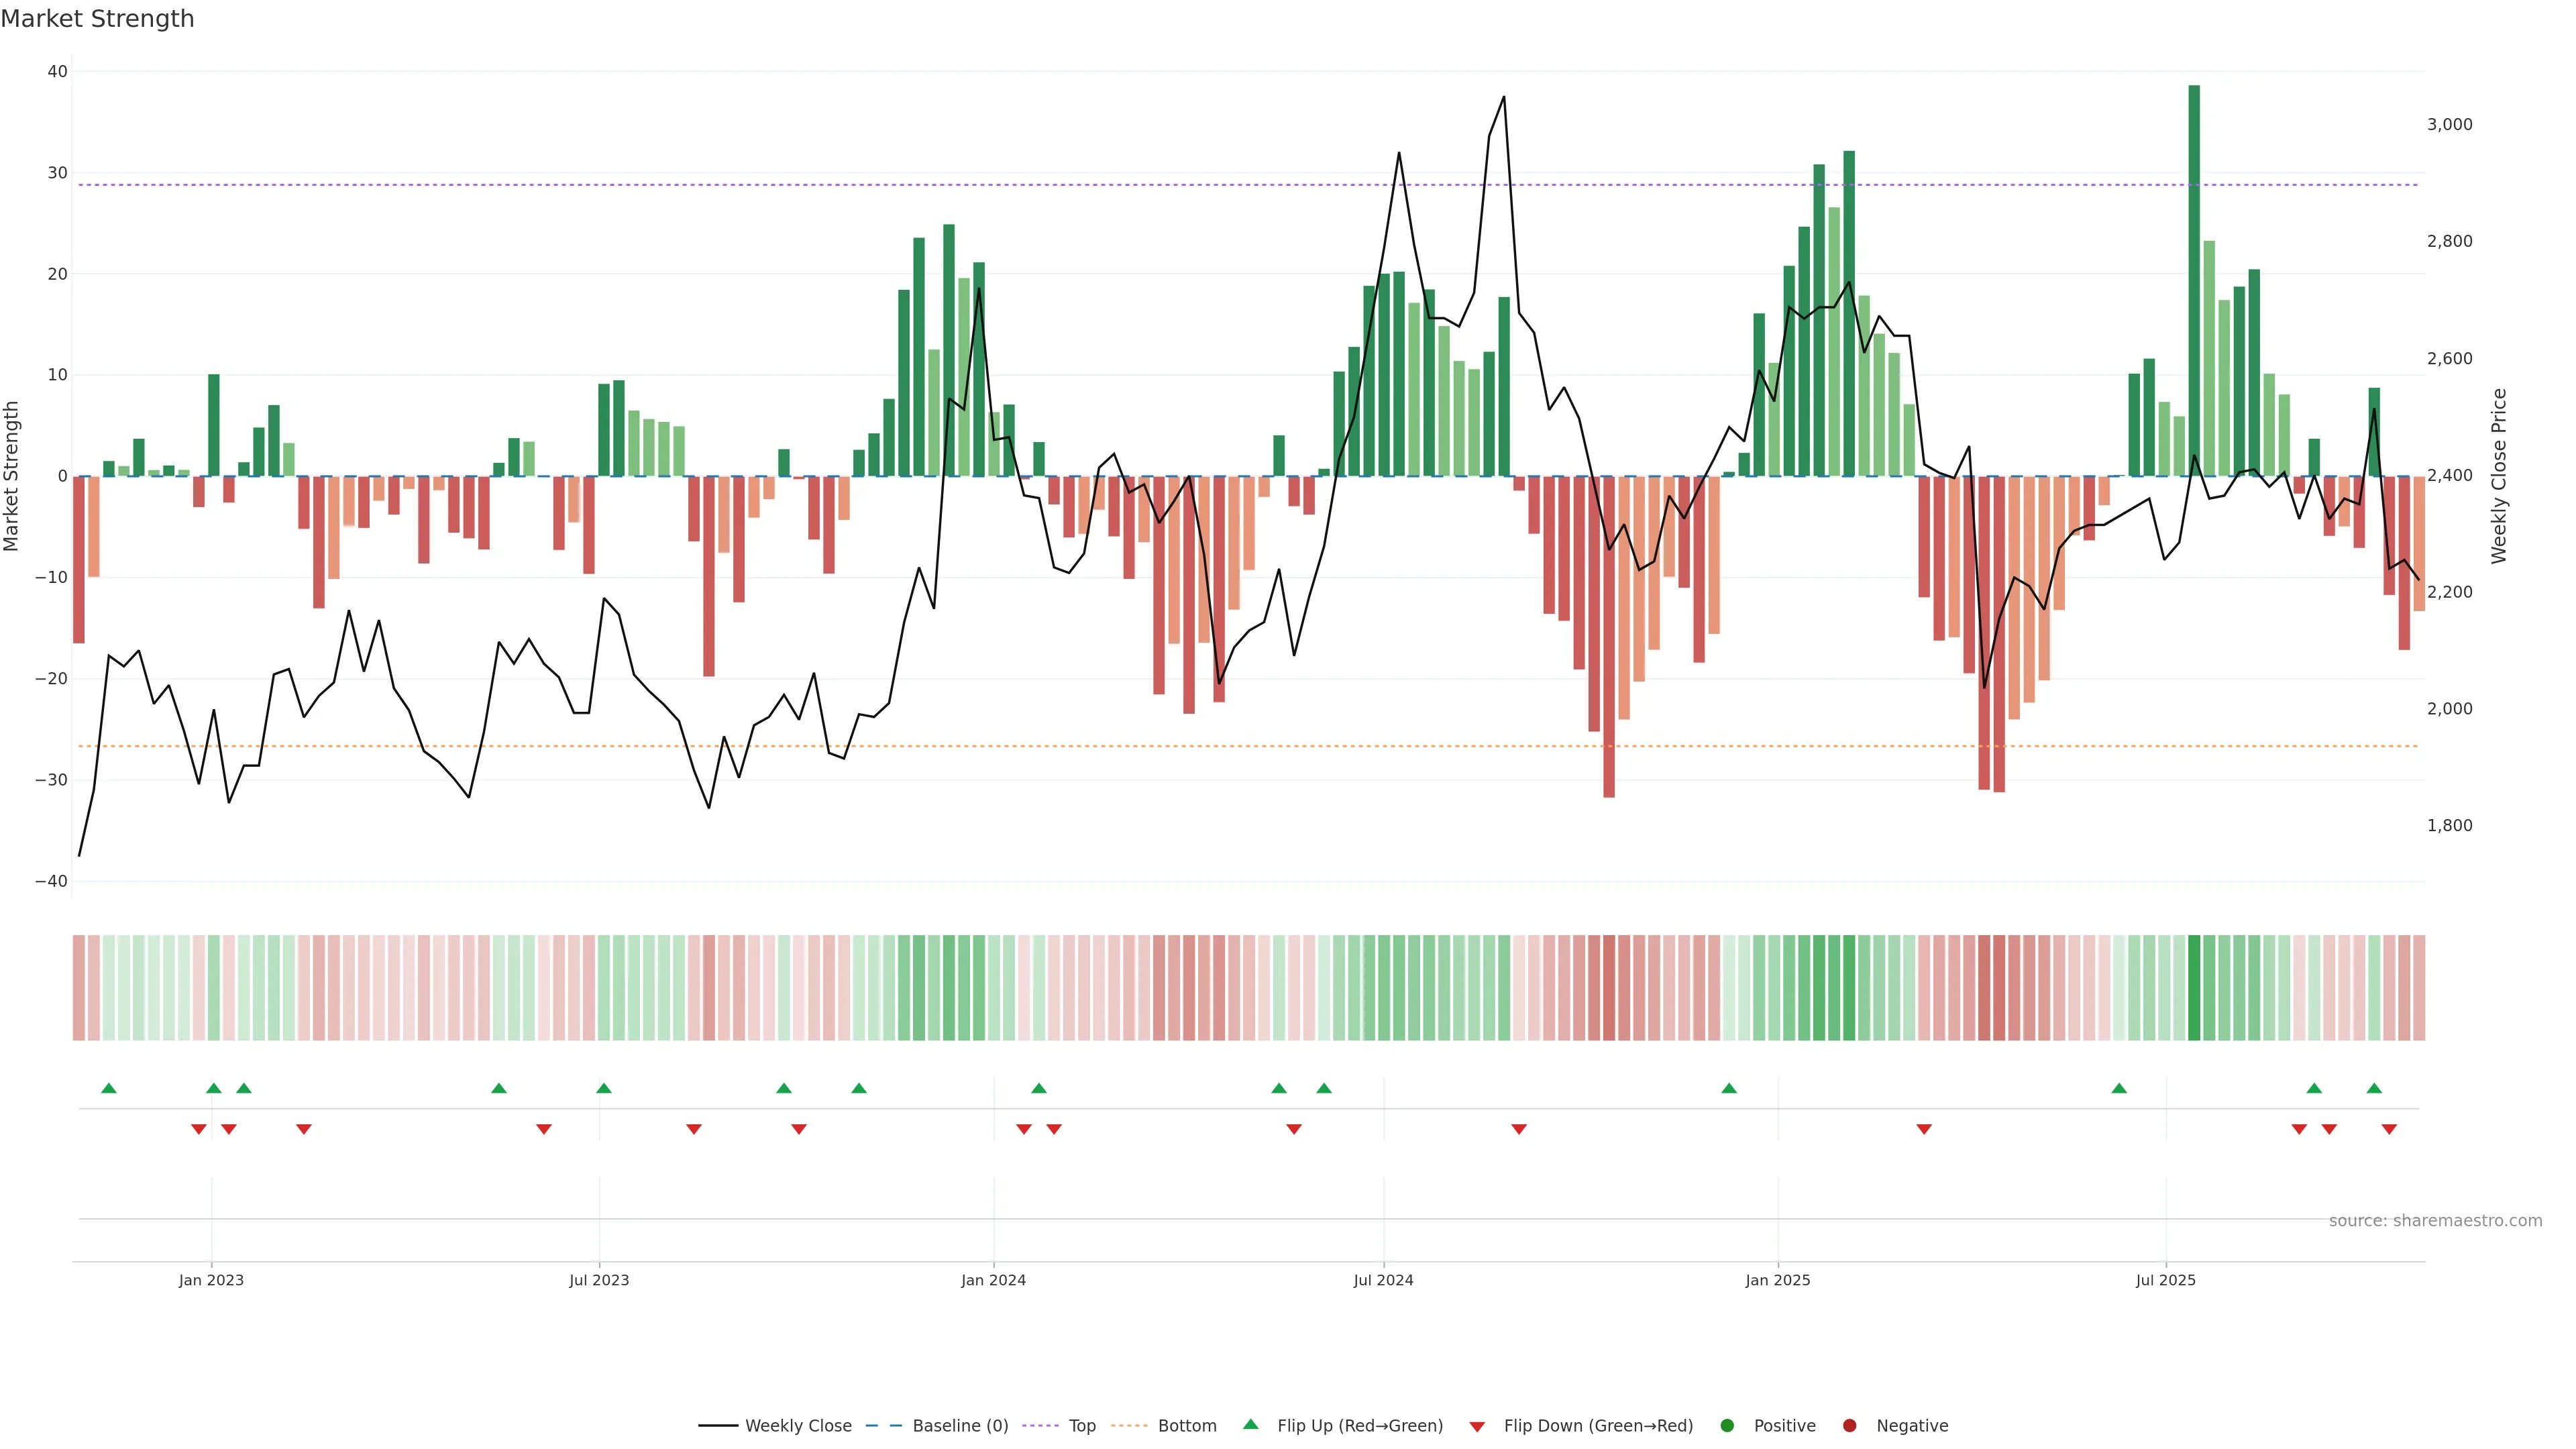
Task: Toggle the Bottom threshold legend entry
Action: point(1187,1425)
